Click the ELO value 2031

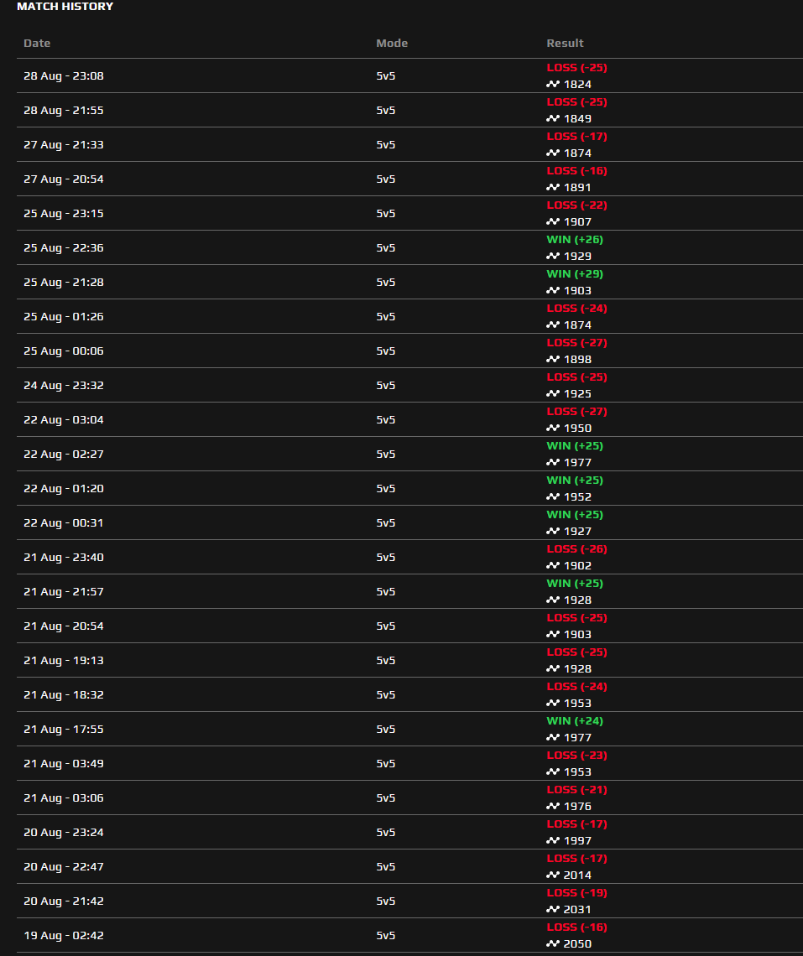click(577, 910)
